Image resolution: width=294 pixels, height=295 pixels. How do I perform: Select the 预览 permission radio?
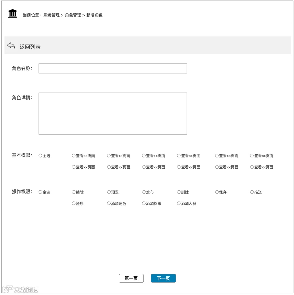(109, 192)
